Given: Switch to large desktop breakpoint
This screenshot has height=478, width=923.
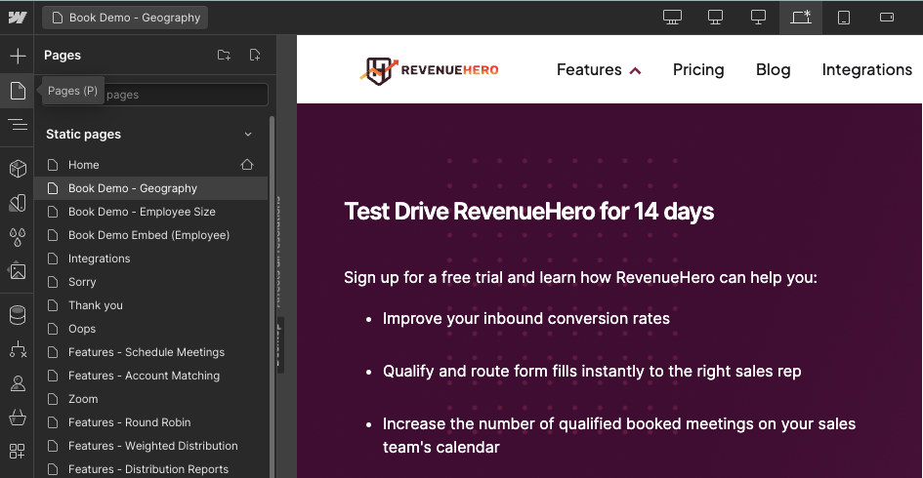Looking at the screenshot, I should coord(715,18).
